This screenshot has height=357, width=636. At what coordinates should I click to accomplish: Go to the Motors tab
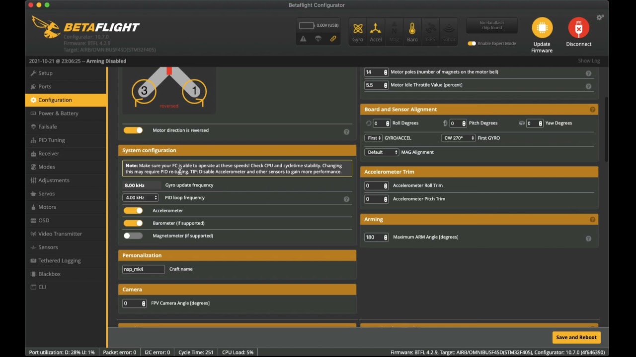point(66,207)
